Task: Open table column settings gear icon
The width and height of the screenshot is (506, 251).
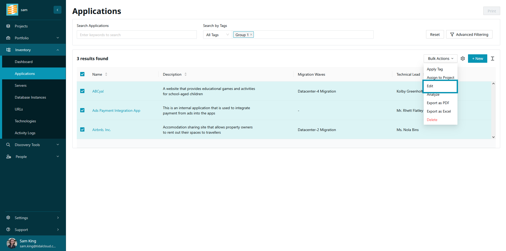Action: tap(462, 59)
